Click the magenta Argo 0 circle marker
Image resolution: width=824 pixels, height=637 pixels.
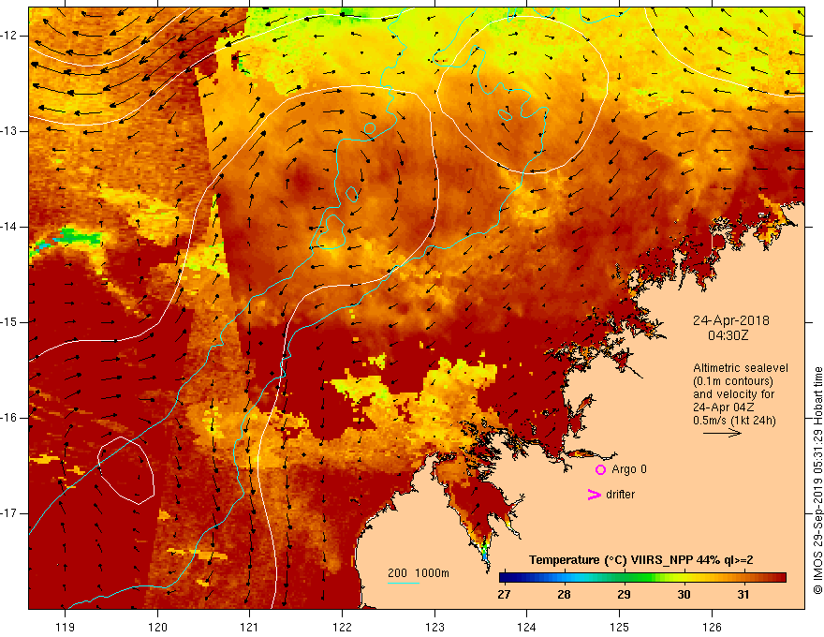(x=600, y=470)
